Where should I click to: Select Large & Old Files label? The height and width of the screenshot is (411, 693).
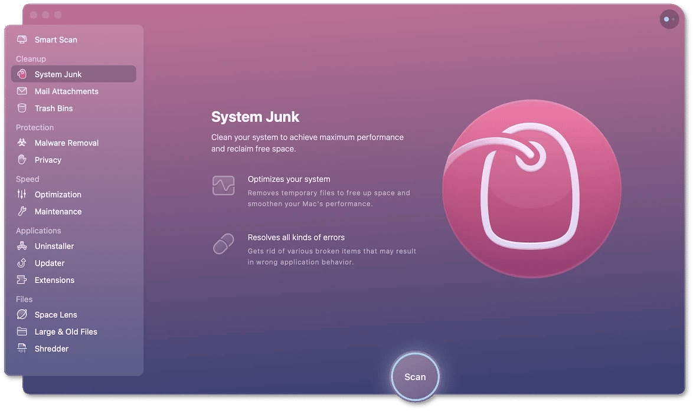pyautogui.click(x=66, y=331)
